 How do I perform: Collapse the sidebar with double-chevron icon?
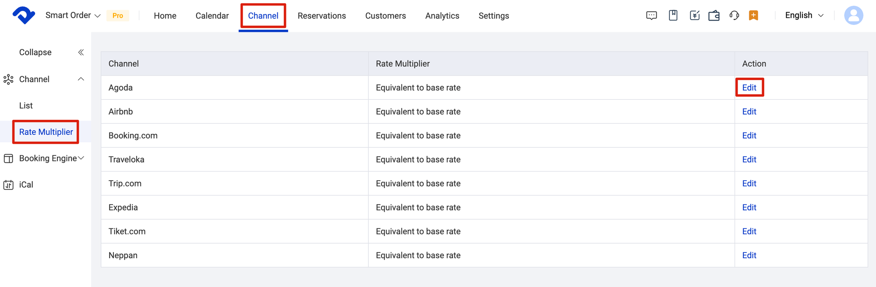(x=81, y=52)
